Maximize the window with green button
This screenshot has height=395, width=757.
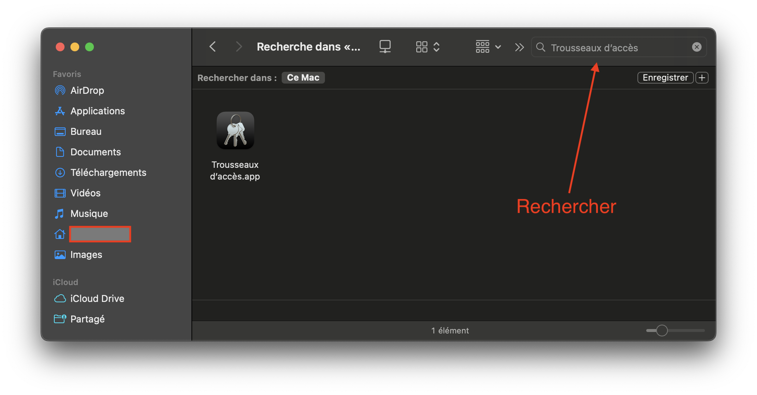pos(89,47)
